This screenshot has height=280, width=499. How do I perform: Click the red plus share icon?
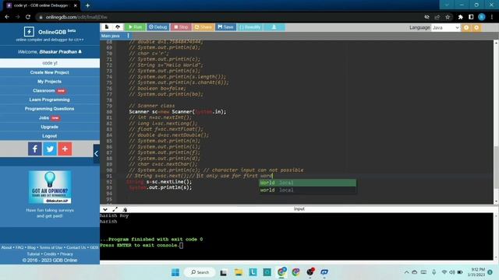click(65, 149)
